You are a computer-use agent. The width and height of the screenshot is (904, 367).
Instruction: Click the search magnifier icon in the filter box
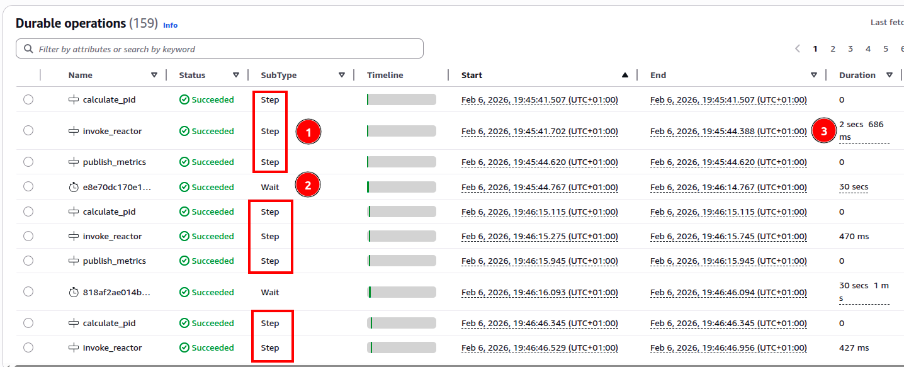(x=28, y=48)
